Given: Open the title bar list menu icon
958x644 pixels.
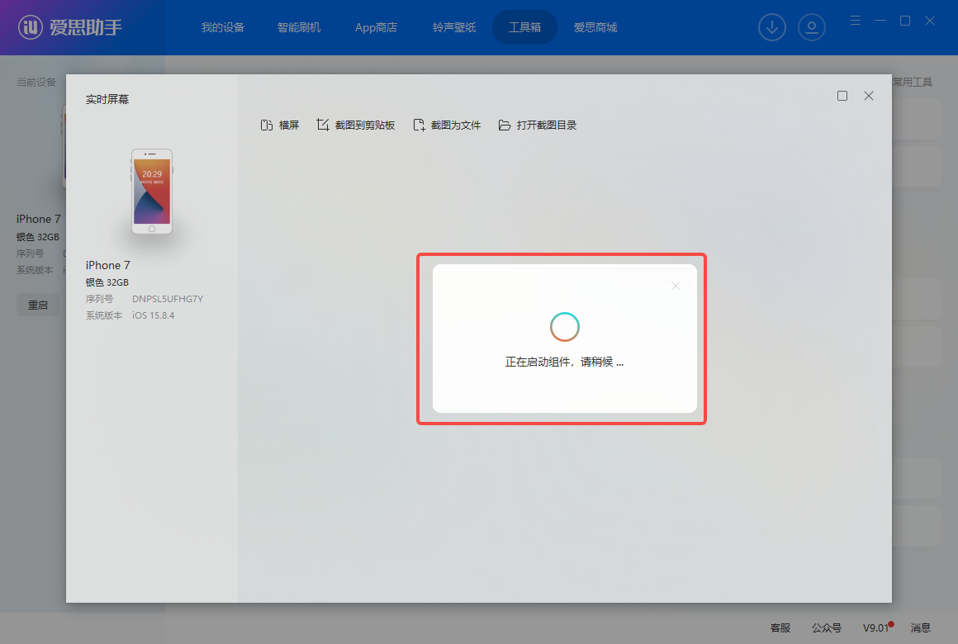Looking at the screenshot, I should (856, 21).
